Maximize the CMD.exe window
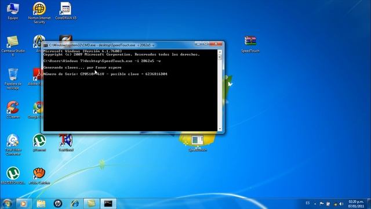The height and width of the screenshot is (209, 371). pyautogui.click(x=206, y=44)
